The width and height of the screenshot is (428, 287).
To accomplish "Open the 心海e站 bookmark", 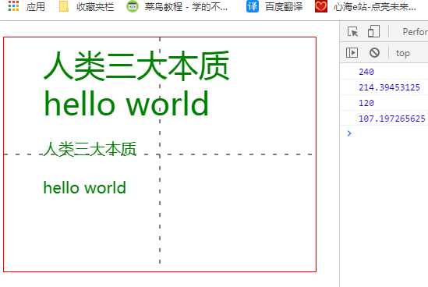I will pyautogui.click(x=366, y=6).
